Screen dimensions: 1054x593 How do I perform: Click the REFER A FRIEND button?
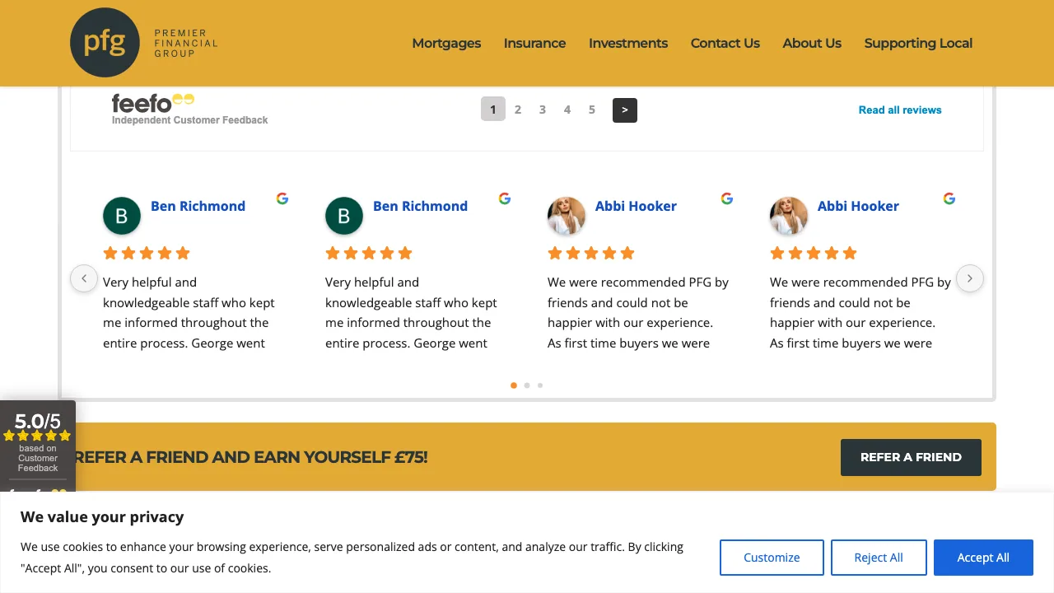[911, 457]
